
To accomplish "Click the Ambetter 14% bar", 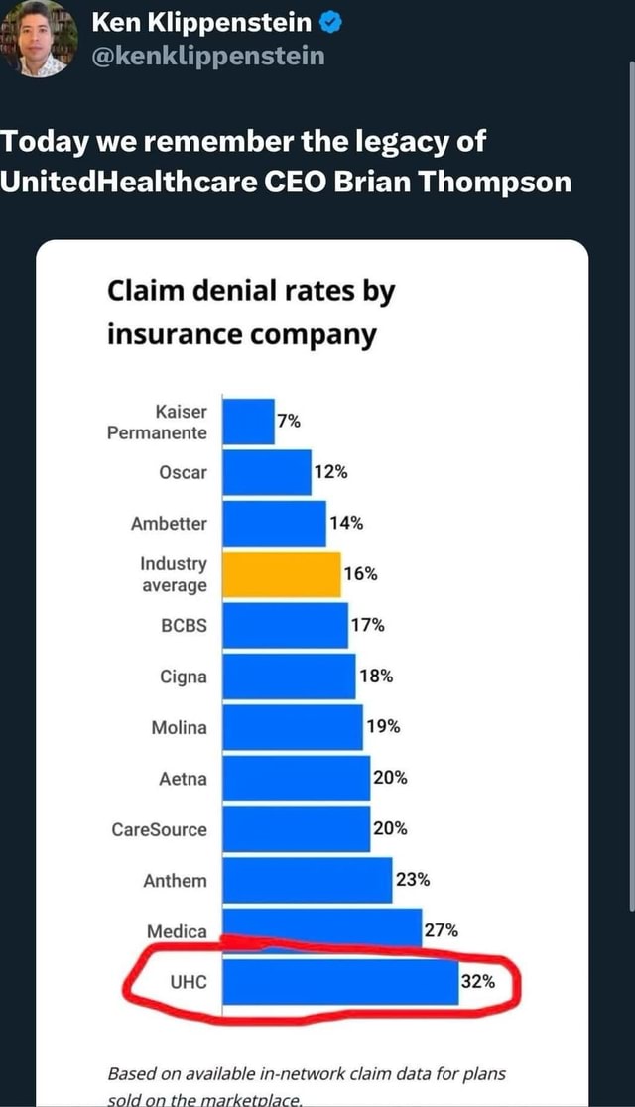I will click(275, 523).
